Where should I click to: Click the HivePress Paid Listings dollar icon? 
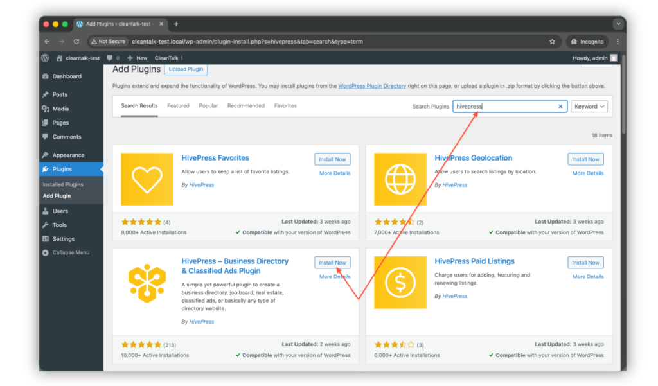coord(400,283)
